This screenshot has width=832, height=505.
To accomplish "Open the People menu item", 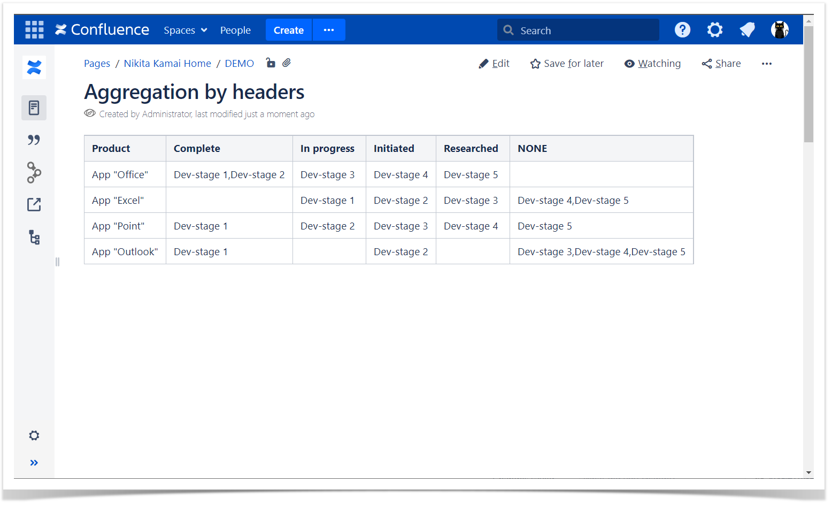I will pos(235,30).
